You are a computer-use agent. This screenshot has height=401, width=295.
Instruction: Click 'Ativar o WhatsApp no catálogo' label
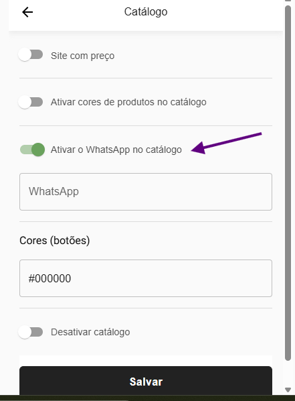click(x=116, y=150)
